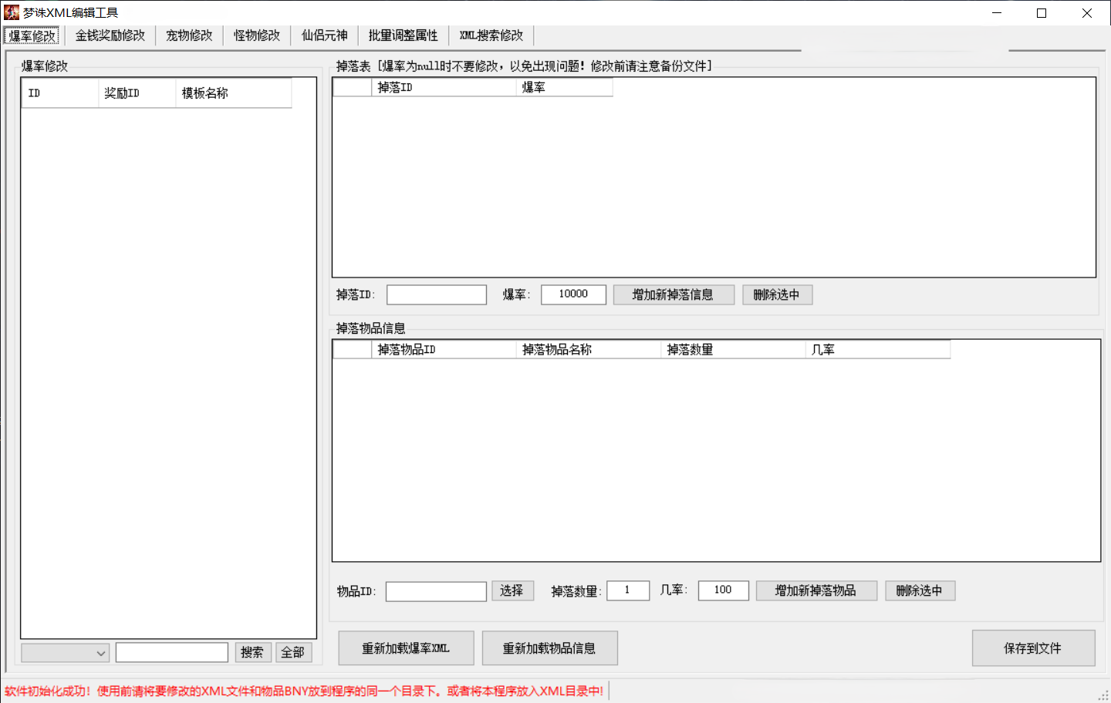1111x703 pixels.
Task: Switch to the 怪物修改 tab
Action: 256,35
